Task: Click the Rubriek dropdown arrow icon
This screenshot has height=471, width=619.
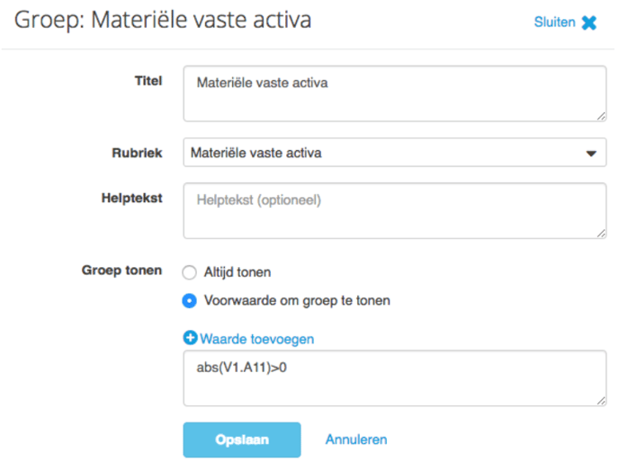Action: [591, 154]
